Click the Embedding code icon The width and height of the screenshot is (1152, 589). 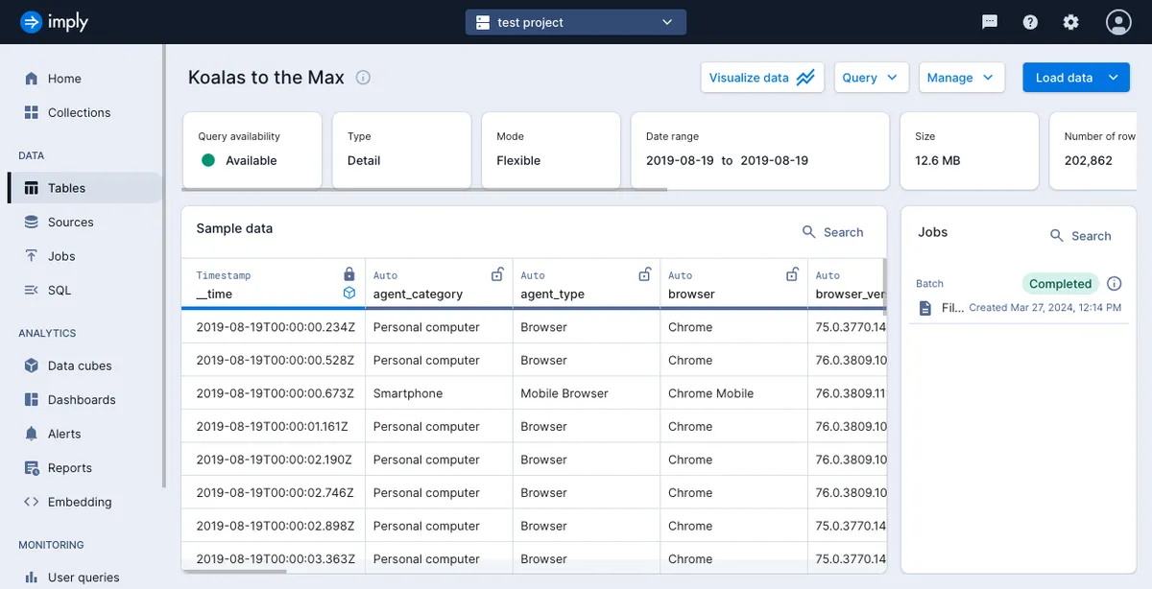pos(32,502)
